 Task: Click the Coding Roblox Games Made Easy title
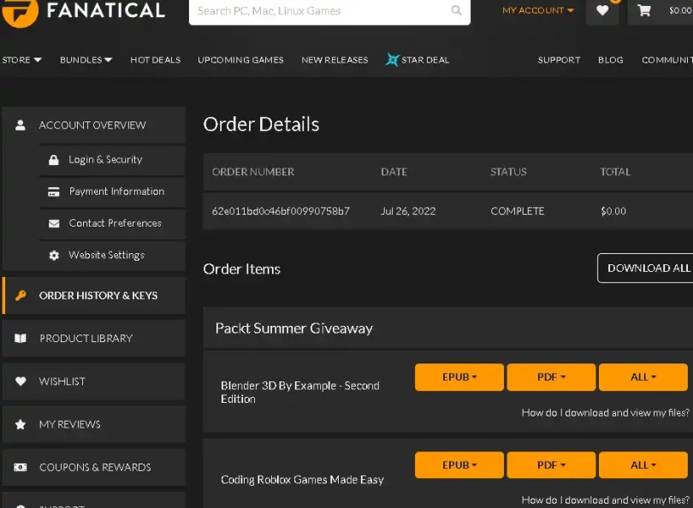coord(302,480)
